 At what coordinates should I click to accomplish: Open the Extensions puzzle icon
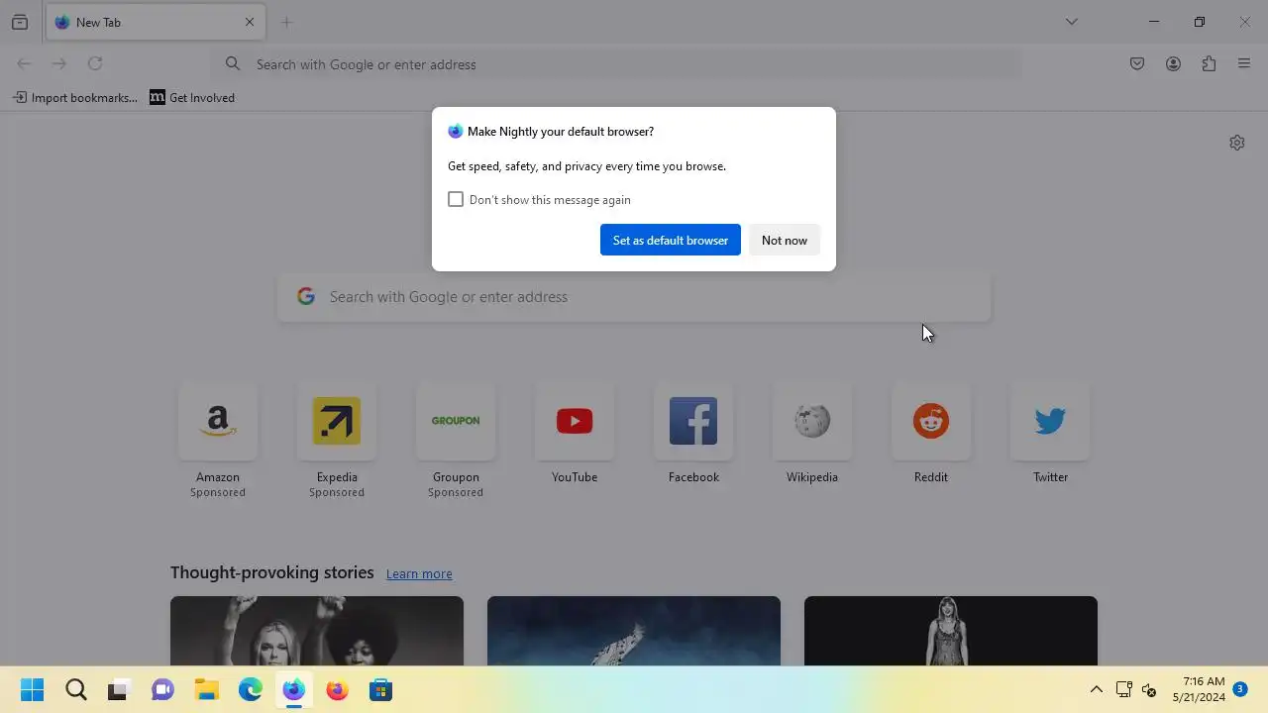click(1209, 63)
